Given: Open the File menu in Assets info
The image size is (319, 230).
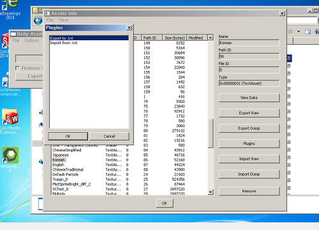Looking at the screenshot, I should coord(50,20).
